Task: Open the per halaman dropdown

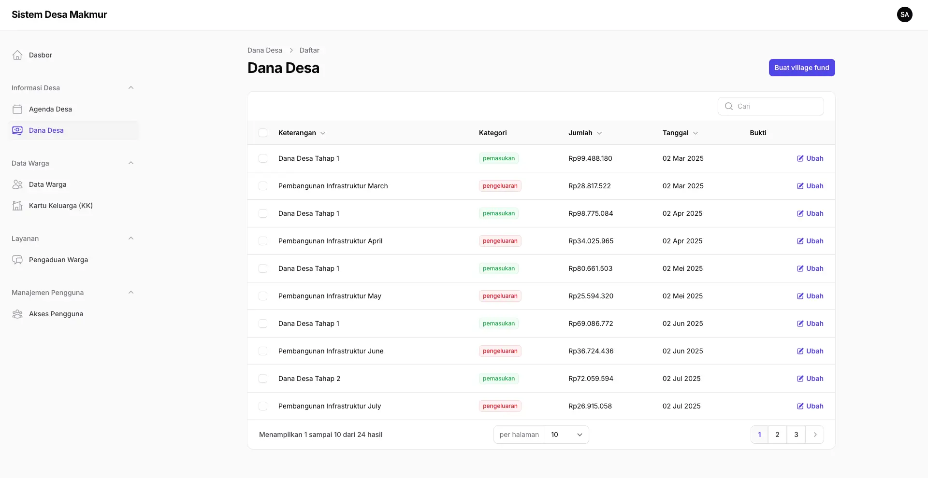Action: [566, 435]
